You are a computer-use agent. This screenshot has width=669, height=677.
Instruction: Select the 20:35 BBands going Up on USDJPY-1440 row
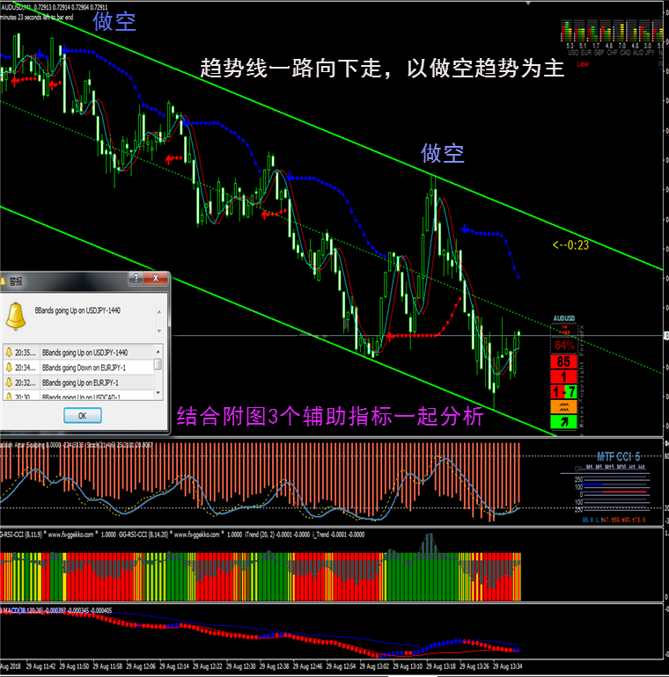pos(78,353)
